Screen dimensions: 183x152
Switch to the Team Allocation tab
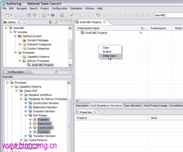coord(132,105)
